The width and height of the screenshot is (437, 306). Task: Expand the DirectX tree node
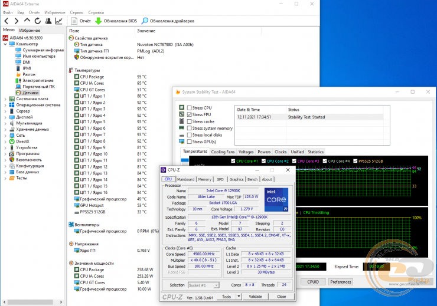(5, 142)
